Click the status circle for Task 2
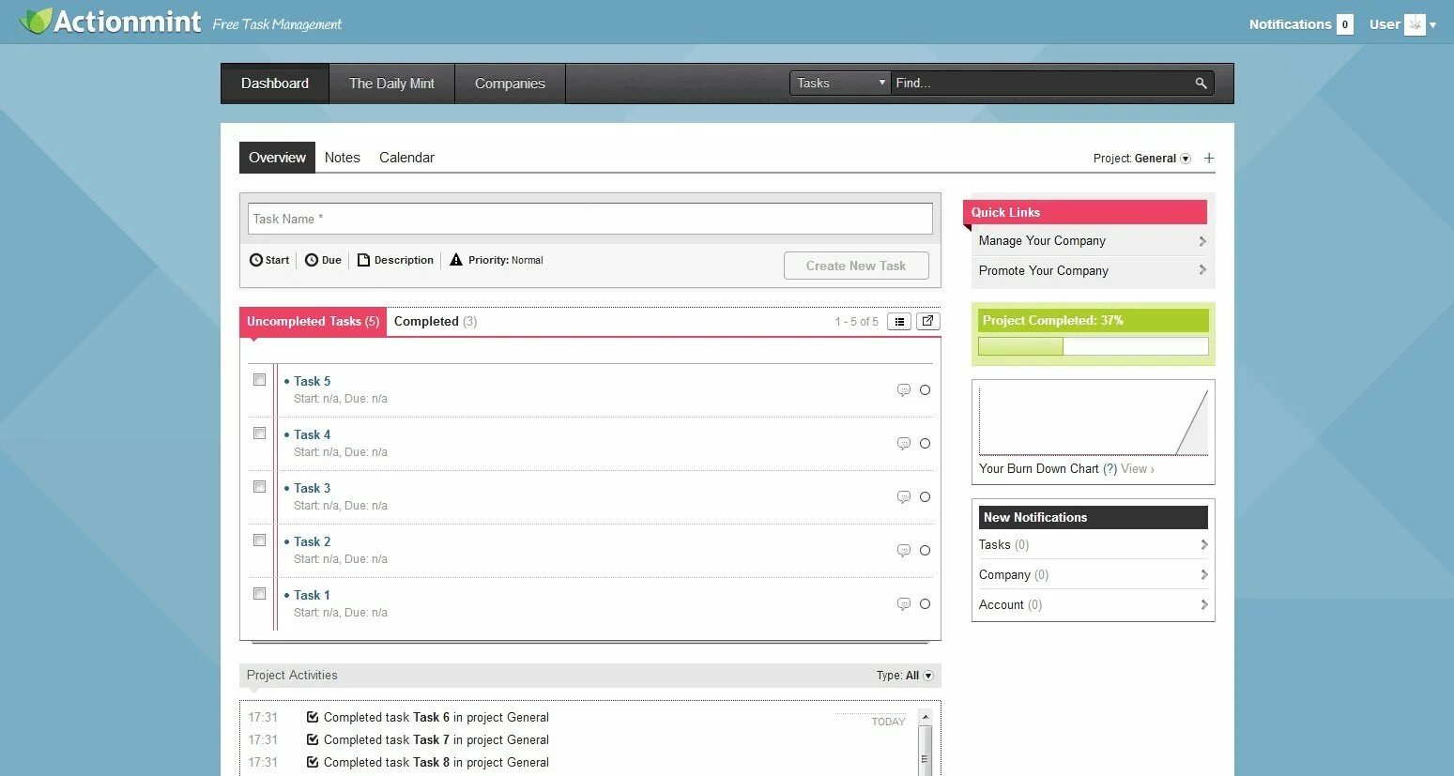 (x=925, y=551)
